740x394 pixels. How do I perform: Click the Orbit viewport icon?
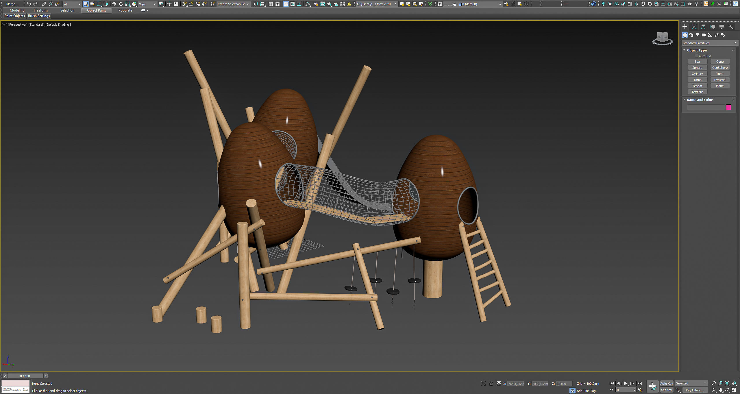point(727,390)
